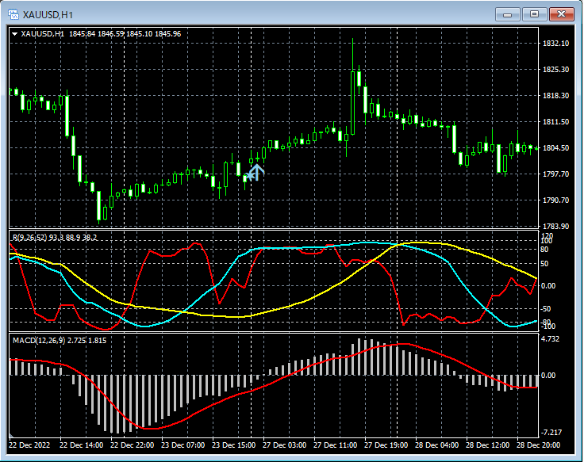Open the dropdown arrow beside XAUUSD,H1 label
This screenshot has width=584, height=462.
click(x=15, y=34)
